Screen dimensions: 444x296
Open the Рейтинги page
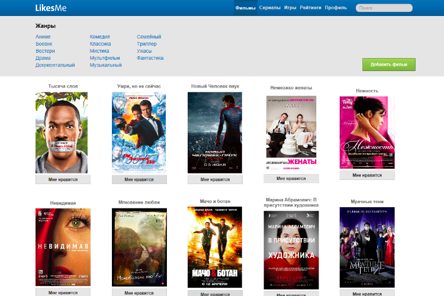[310, 8]
